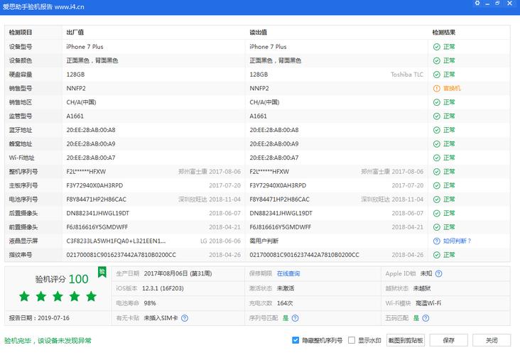Click the 报告日期：2019-07-16 text
The image size is (520, 355).
[39, 318]
